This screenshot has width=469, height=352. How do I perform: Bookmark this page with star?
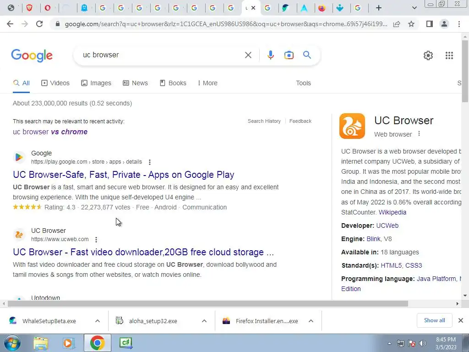[411, 24]
